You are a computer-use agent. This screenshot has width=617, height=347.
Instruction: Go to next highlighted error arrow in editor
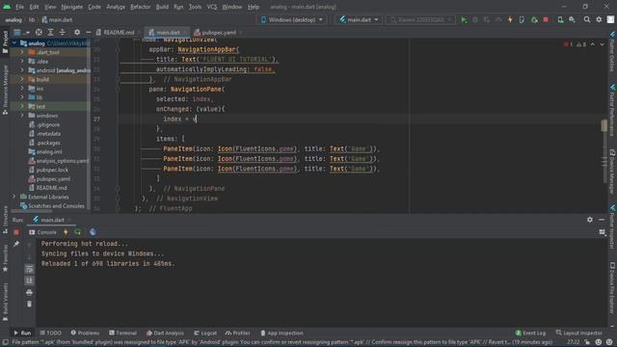coord(602,44)
